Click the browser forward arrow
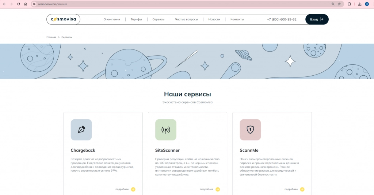Screen dimensions: 374x195 11,4
